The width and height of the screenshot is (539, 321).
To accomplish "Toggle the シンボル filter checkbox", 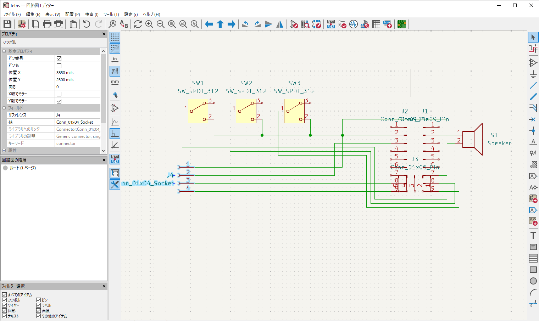I will pyautogui.click(x=5, y=300).
